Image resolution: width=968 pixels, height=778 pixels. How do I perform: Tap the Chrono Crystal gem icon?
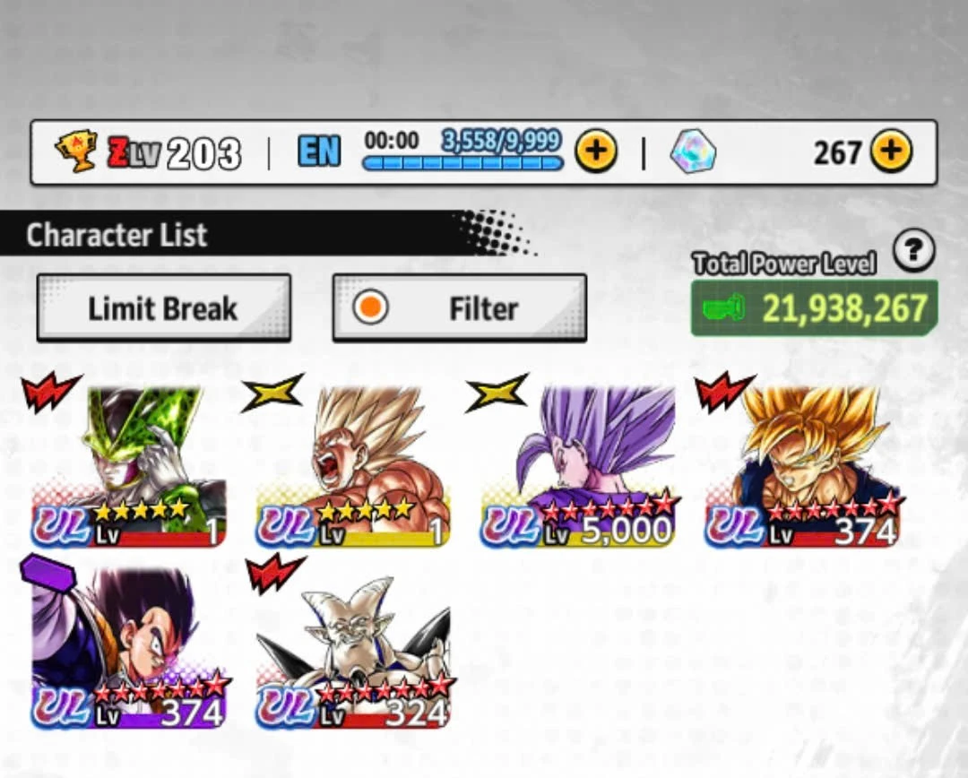pyautogui.click(x=693, y=151)
